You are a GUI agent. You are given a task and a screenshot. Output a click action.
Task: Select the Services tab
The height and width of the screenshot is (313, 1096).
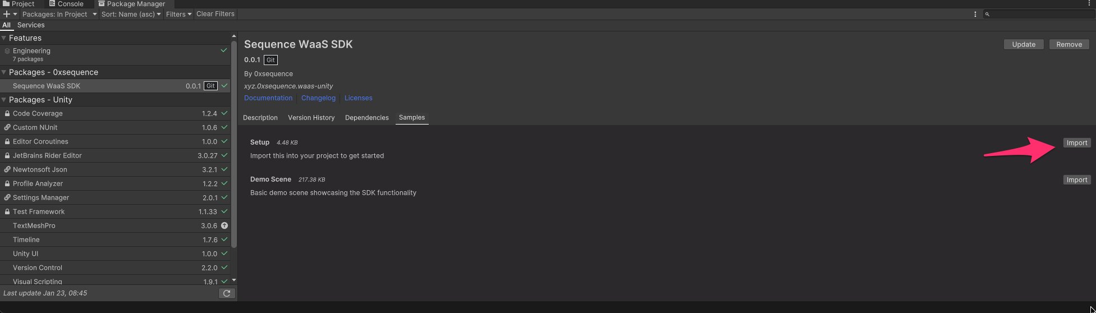(31, 25)
